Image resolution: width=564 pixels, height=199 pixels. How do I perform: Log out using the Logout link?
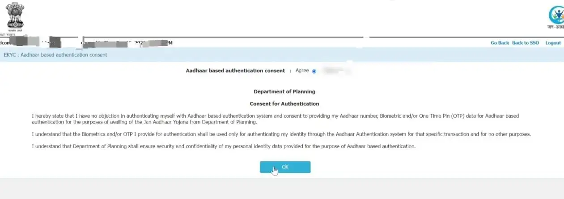(553, 43)
